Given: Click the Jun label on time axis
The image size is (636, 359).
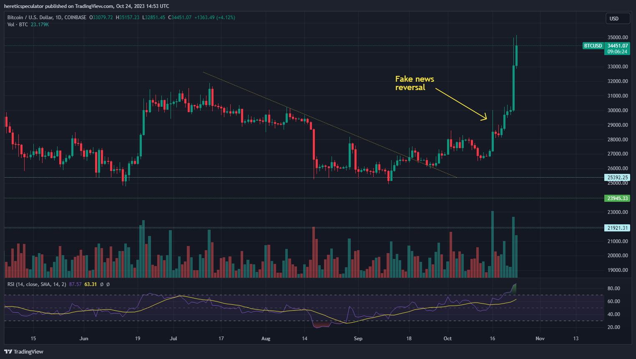Looking at the screenshot, I should 84,339.
